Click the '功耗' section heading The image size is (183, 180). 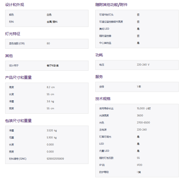[x=99, y=55]
